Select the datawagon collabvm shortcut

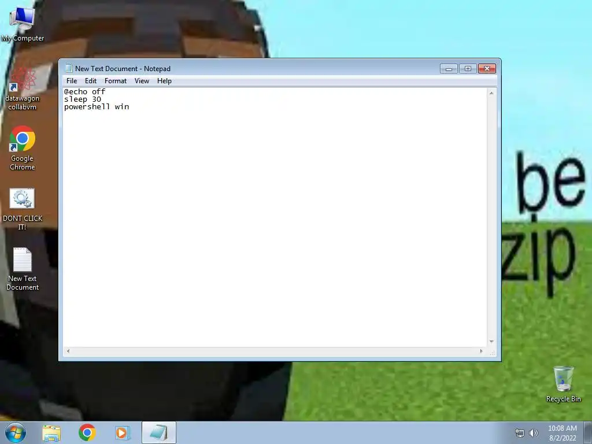pos(23,88)
